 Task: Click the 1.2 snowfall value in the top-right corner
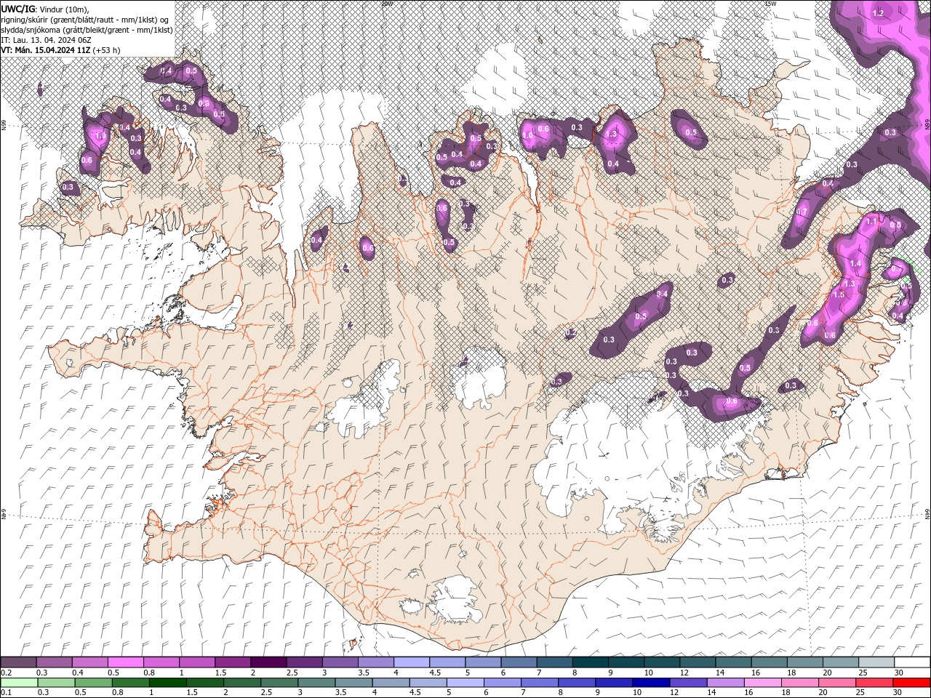tap(878, 13)
